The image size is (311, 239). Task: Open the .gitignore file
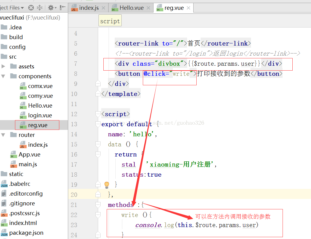point(18,204)
